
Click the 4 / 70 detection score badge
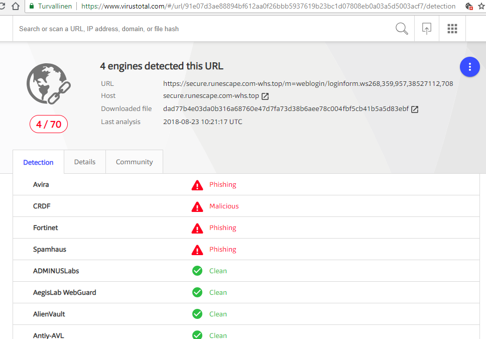49,124
